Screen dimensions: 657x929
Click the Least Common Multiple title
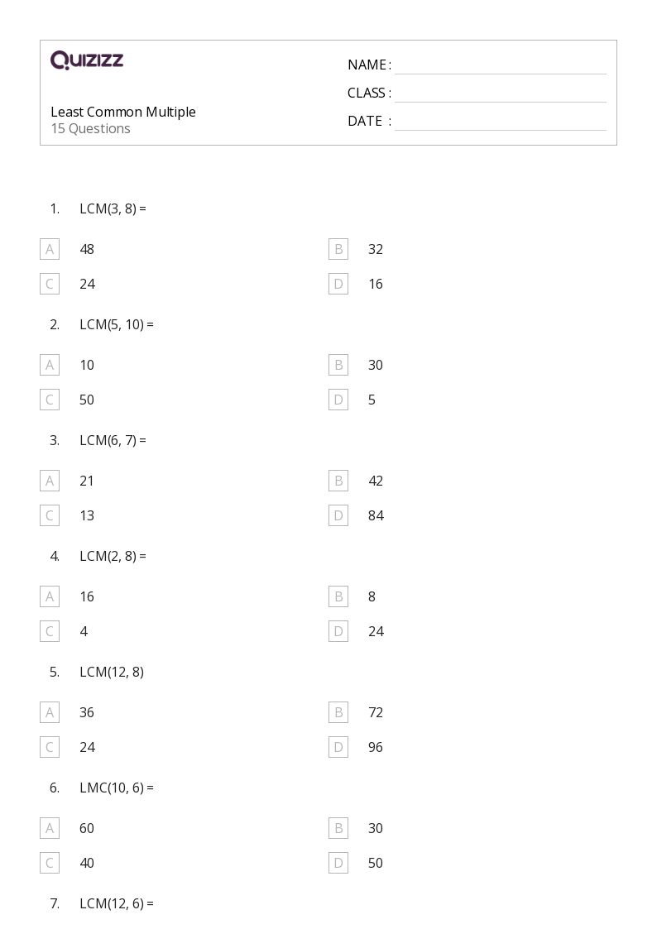click(x=123, y=112)
